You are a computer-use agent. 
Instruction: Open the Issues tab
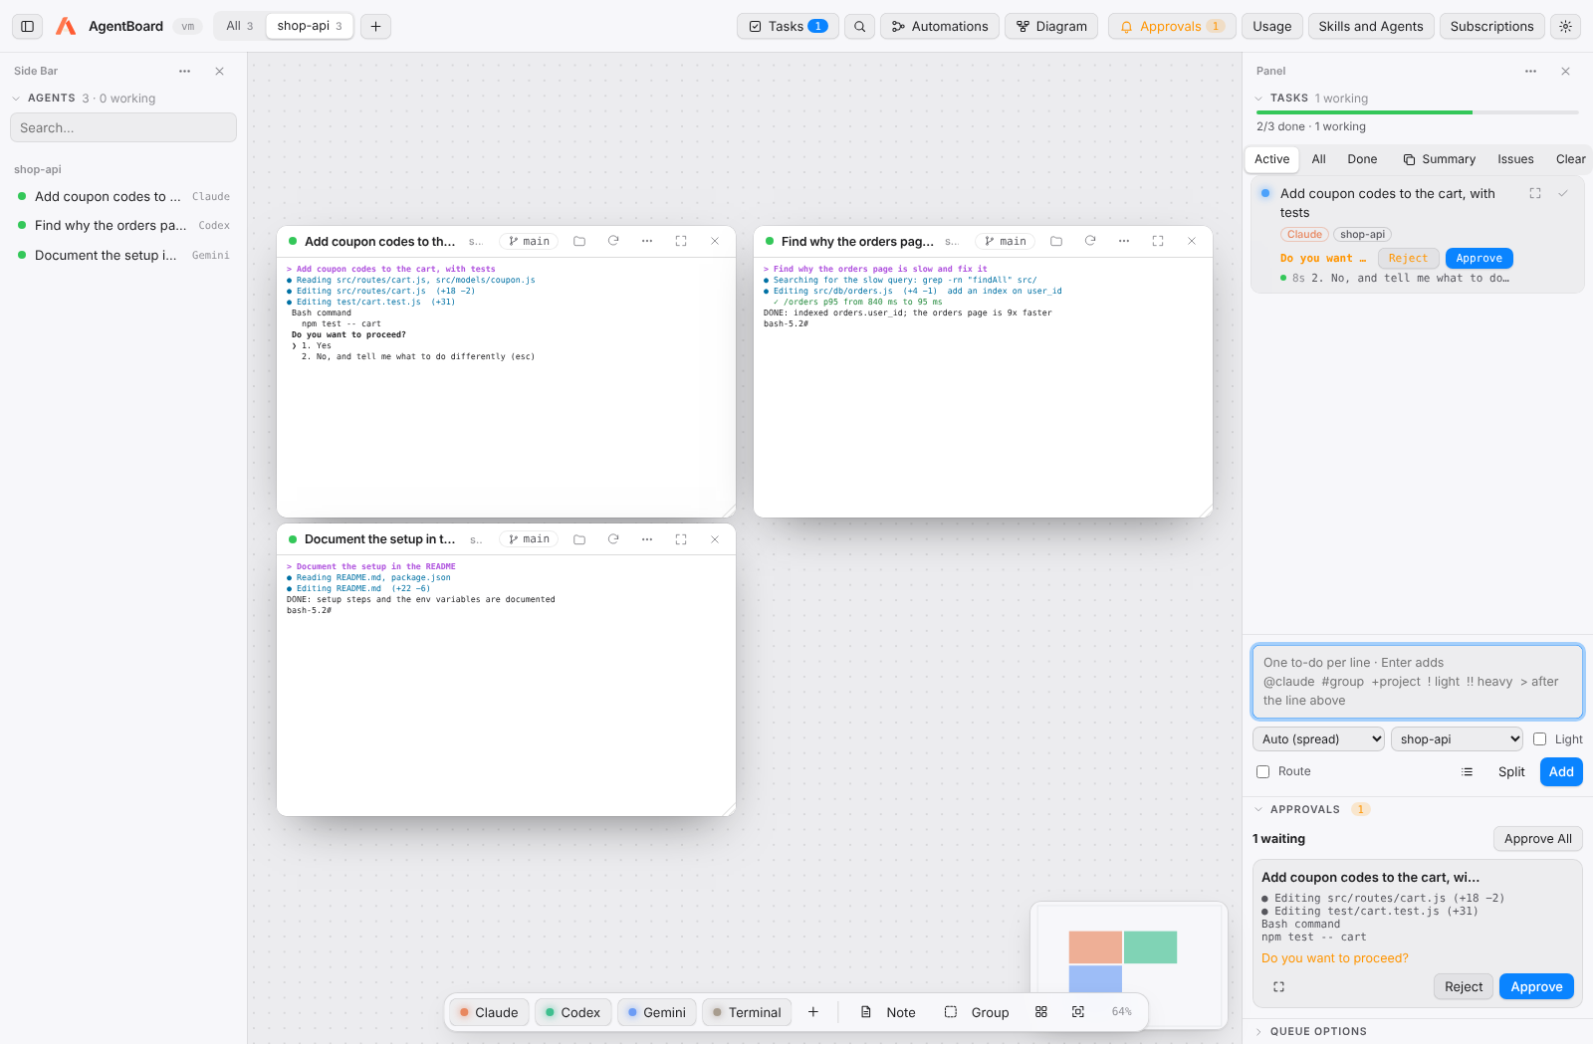(1515, 159)
